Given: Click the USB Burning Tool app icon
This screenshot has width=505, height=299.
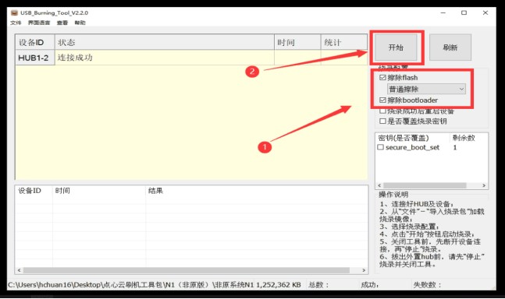Looking at the screenshot, I should pyautogui.click(x=14, y=12).
